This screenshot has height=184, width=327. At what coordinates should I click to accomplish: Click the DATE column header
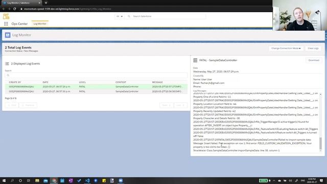click(x=45, y=82)
